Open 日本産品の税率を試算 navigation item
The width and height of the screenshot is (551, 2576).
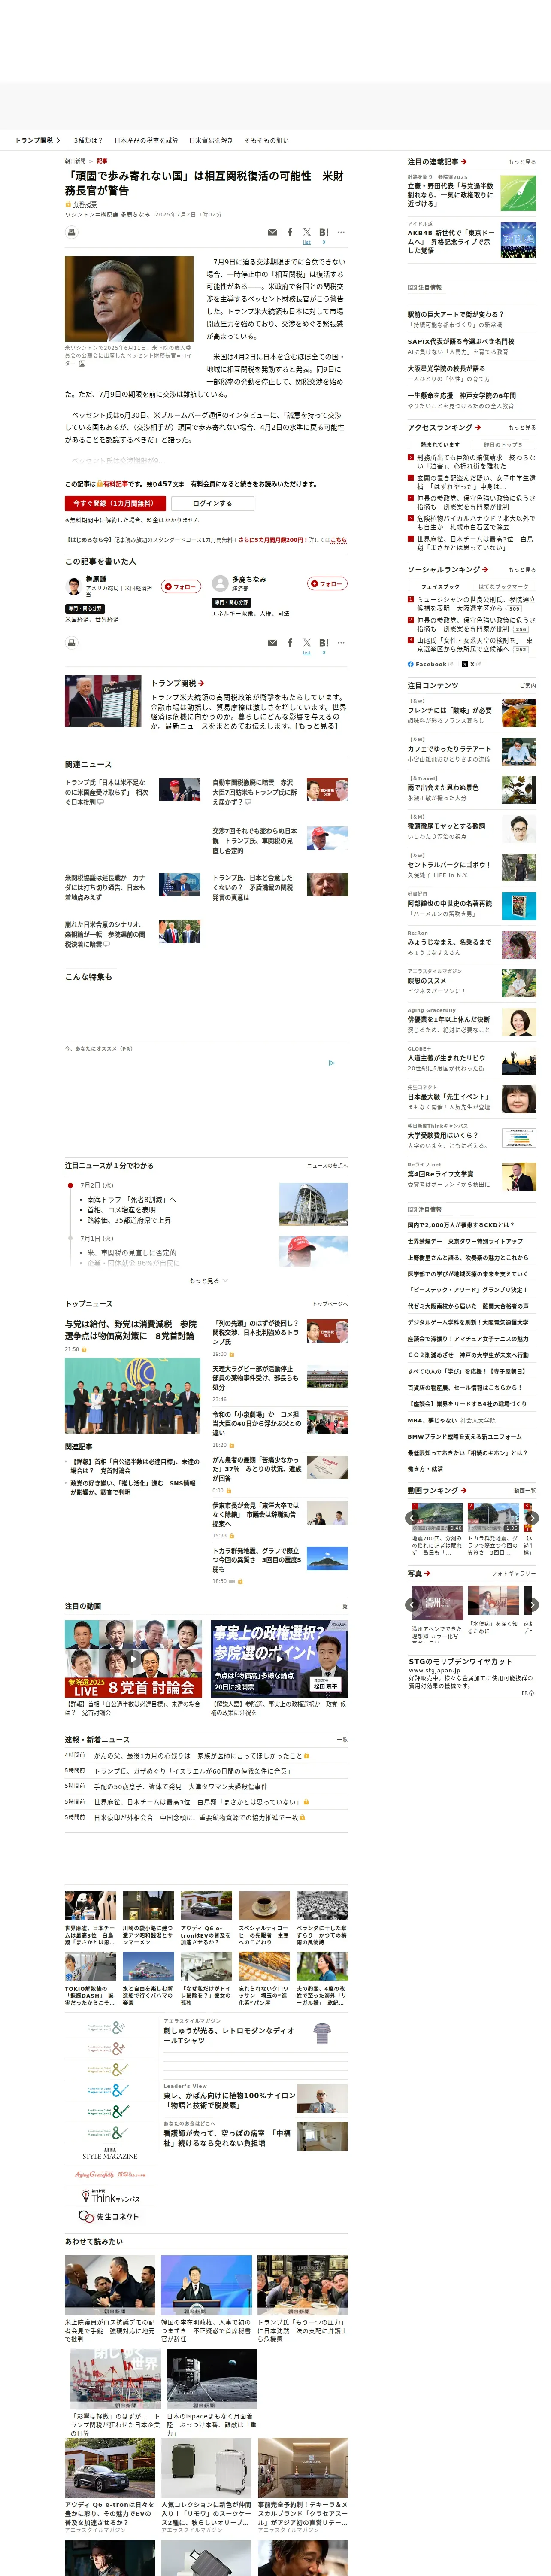146,140
